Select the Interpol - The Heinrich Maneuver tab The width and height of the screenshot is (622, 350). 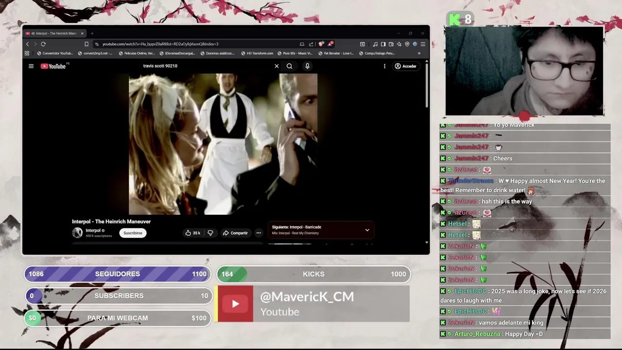[54, 34]
